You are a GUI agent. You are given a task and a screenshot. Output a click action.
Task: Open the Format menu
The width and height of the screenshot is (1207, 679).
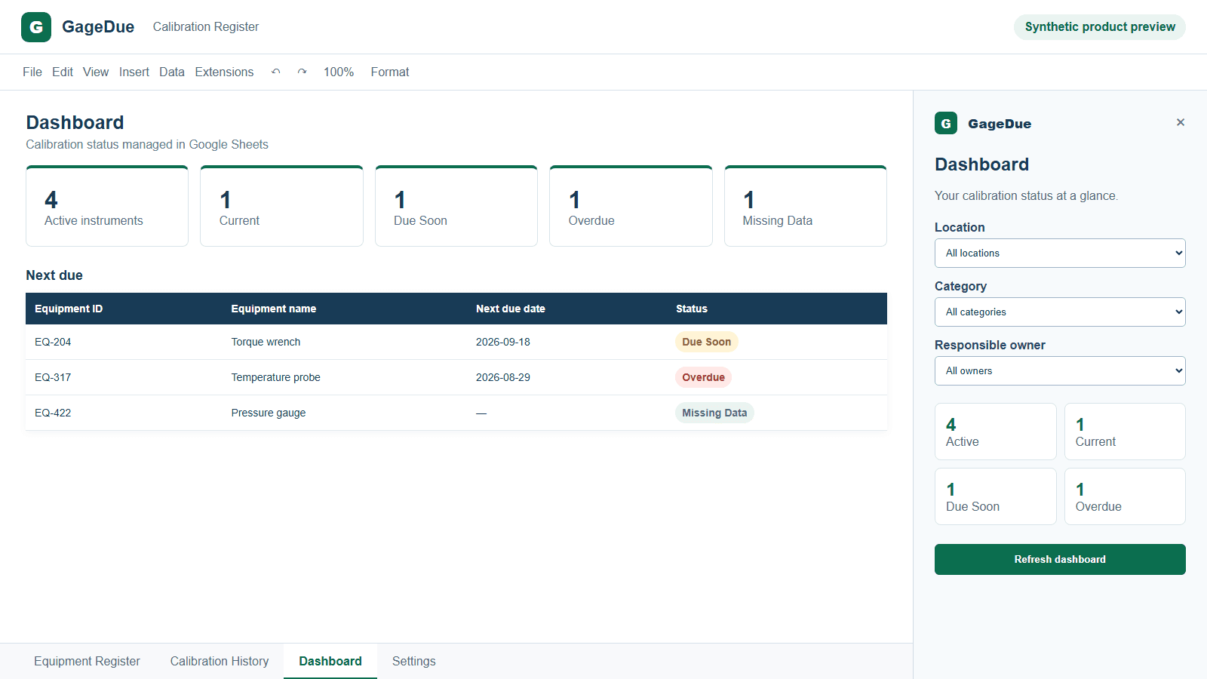pos(390,72)
